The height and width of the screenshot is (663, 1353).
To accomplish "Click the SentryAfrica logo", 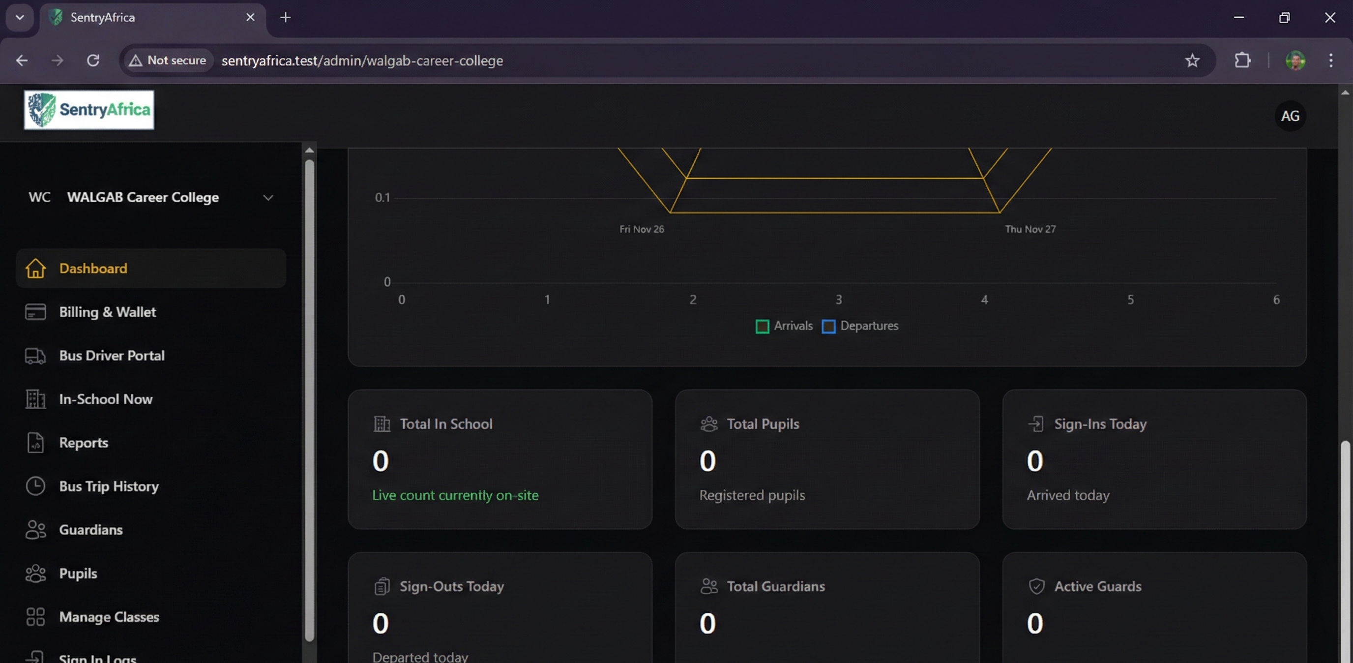I will coord(88,110).
